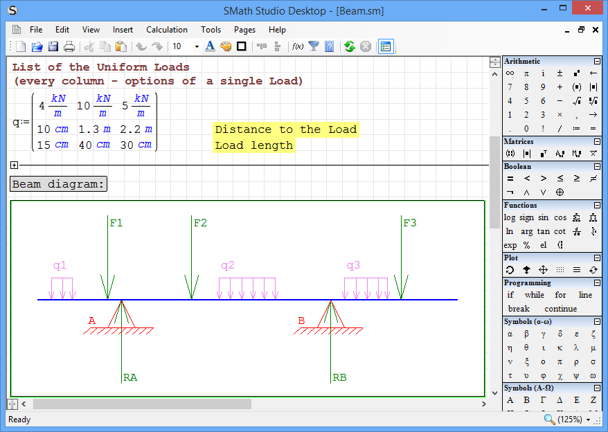Toggle the region border icon
The width and height of the screenshot is (608, 432).
(x=242, y=46)
